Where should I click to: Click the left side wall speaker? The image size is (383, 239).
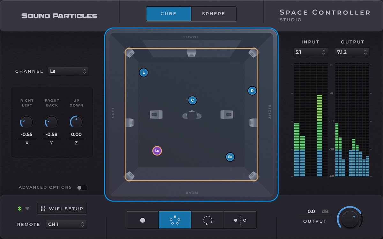tap(130, 122)
